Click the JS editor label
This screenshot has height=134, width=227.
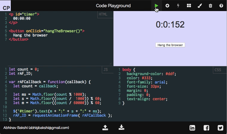pyautogui.click(x=106, y=70)
